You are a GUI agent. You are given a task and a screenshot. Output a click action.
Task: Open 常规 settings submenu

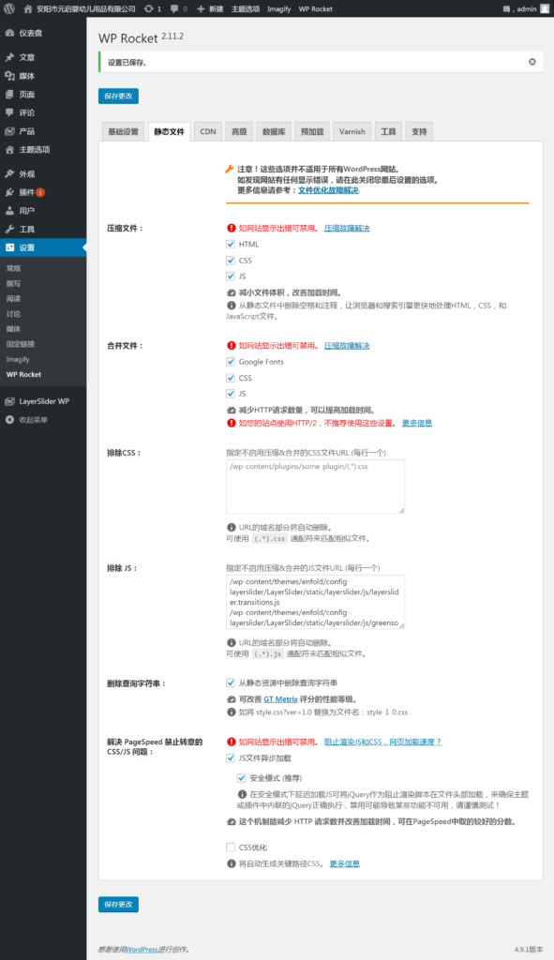tap(13, 268)
